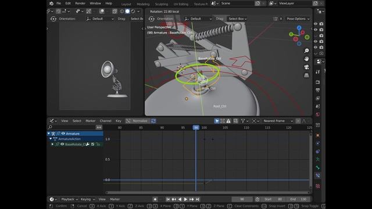Open graph editor View menu
Image resolution: width=372 pixels, height=209 pixels.
65,121
